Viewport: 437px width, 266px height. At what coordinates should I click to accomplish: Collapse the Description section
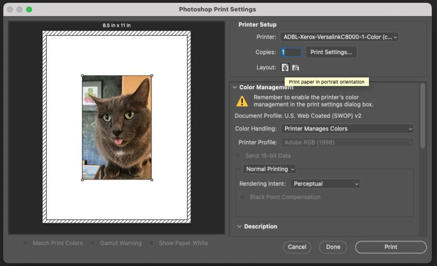pos(239,226)
